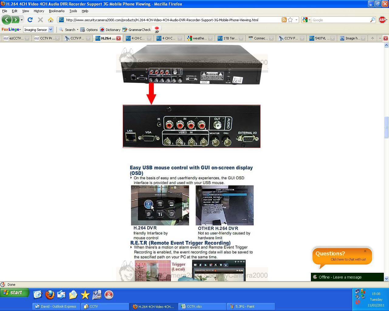Close the Questions chat popup

pyautogui.click(x=365, y=251)
